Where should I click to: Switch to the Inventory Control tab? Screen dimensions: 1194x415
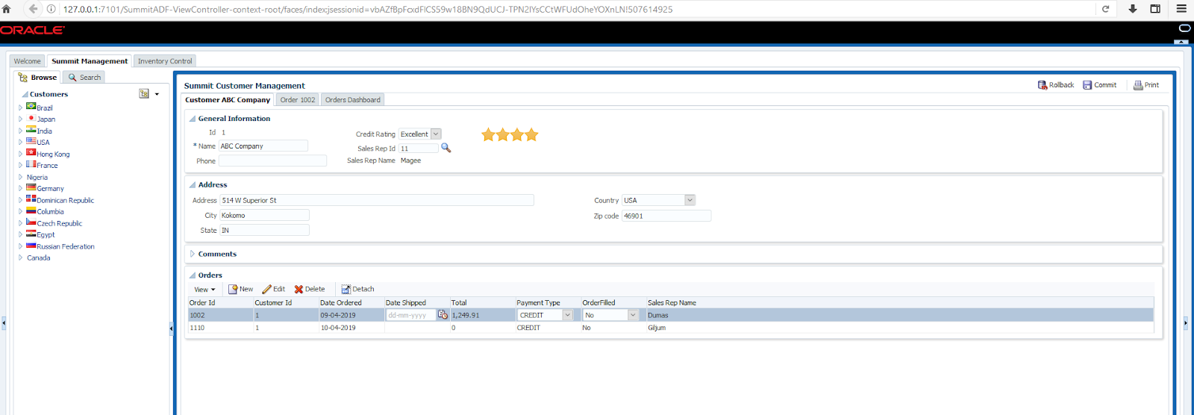(165, 61)
